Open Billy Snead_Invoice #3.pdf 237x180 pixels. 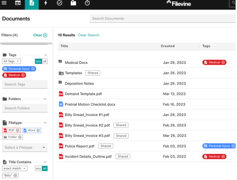click(x=87, y=135)
